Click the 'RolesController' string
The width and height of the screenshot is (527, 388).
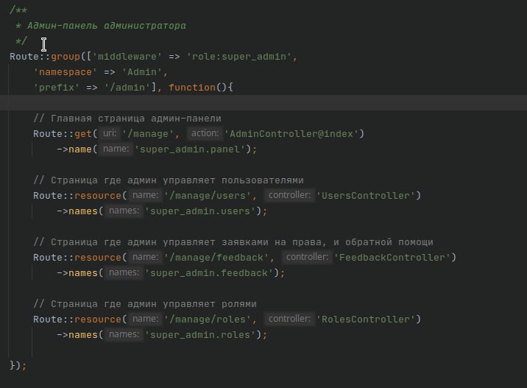pos(366,320)
